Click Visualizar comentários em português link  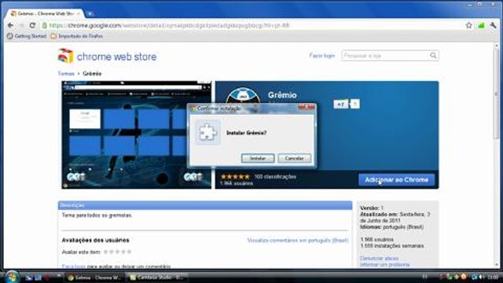(298, 240)
